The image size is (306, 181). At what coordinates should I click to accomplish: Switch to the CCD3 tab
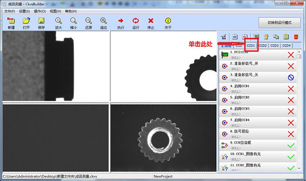274,46
